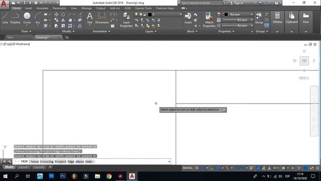The image size is (321, 181).
Task: Select the Dimension tool
Action: (102, 18)
